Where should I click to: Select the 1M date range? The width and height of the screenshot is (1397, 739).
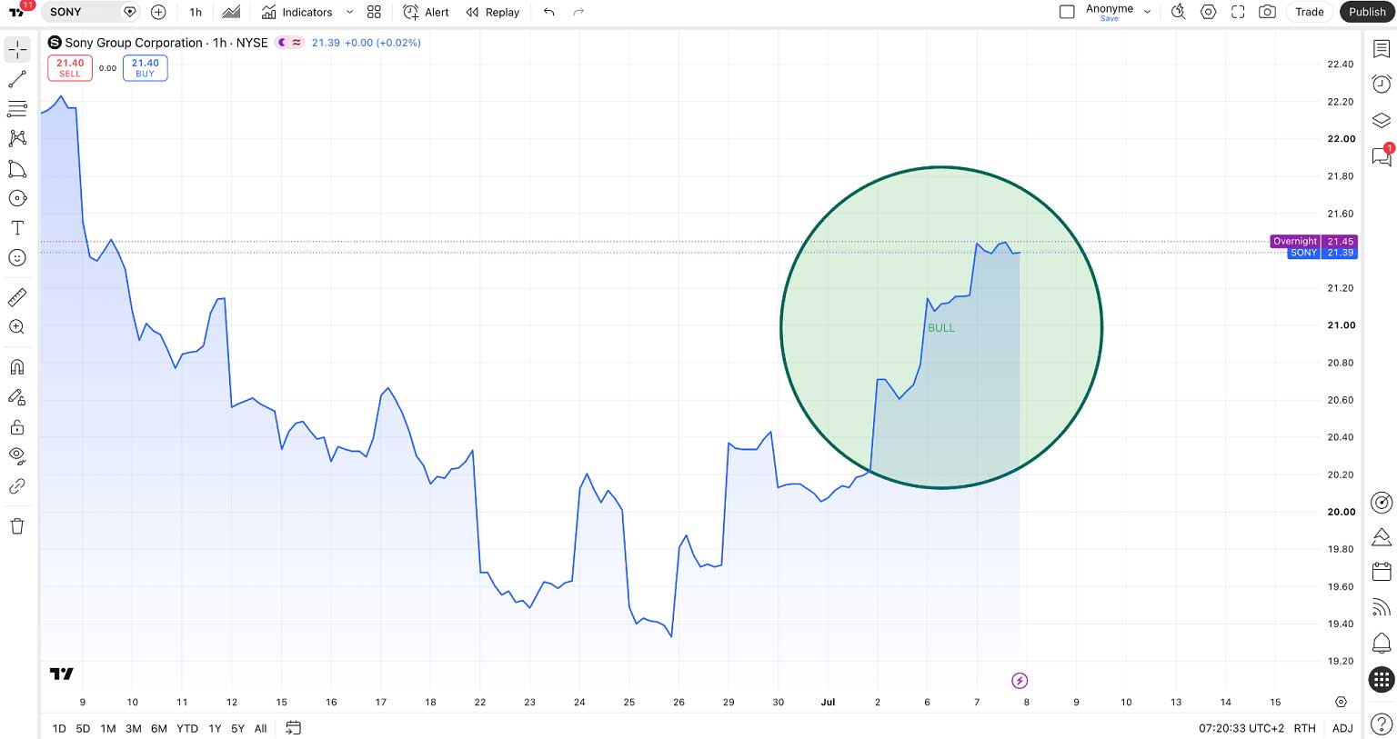(x=108, y=728)
